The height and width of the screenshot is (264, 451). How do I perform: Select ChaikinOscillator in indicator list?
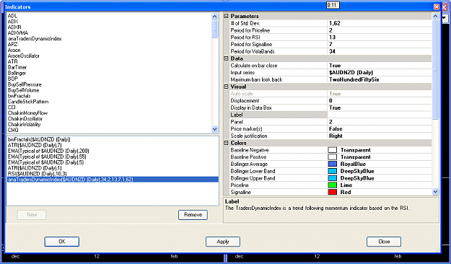click(x=25, y=119)
